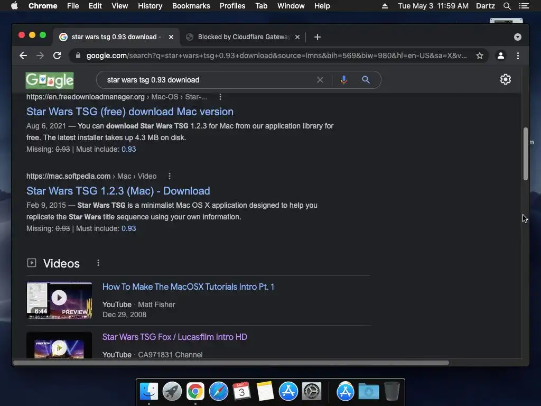Open Notes from the Dock
Screen dimensions: 541x406
(x=265, y=391)
